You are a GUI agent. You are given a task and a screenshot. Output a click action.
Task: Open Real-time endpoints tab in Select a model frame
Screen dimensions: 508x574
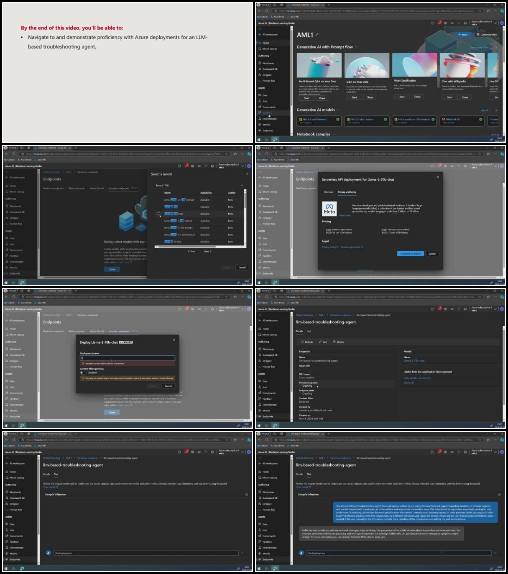54,188
